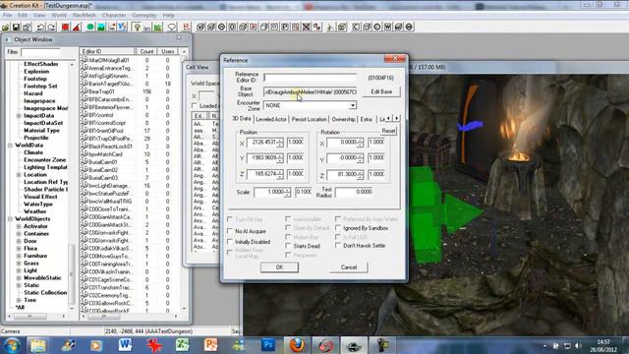The width and height of the screenshot is (629, 354).
Task: Click OK in the Reference dialog
Action: tap(279, 267)
